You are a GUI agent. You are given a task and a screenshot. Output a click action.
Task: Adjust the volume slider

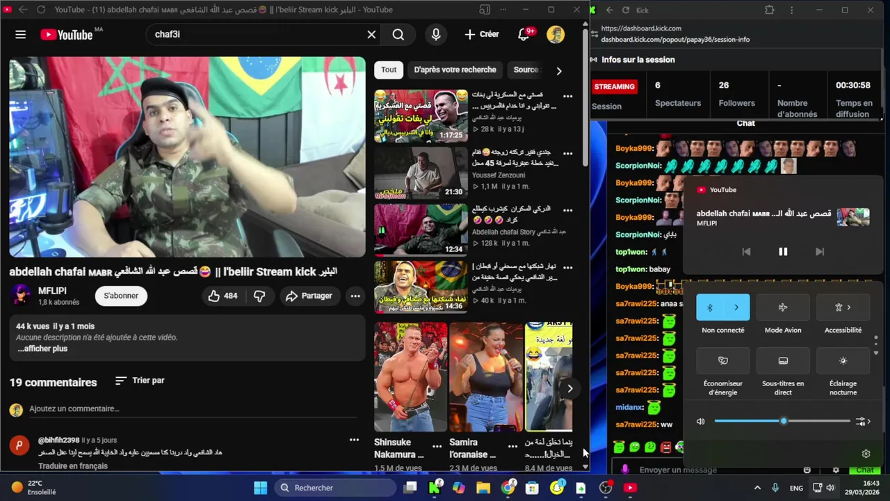[782, 421]
